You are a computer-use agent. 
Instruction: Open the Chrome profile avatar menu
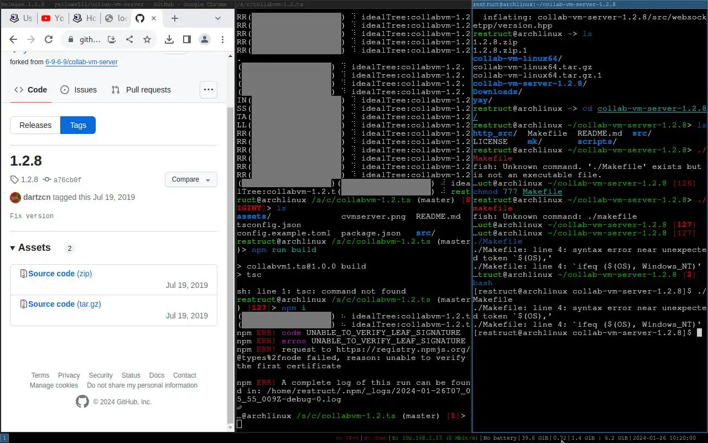pos(205,39)
